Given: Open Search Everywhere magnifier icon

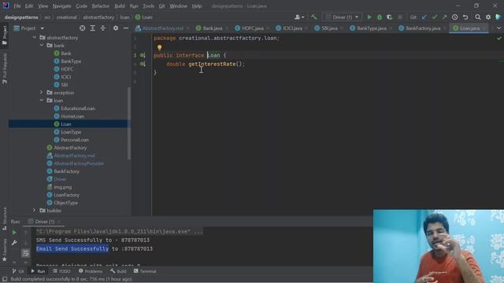Looking at the screenshot, I should (478, 17).
